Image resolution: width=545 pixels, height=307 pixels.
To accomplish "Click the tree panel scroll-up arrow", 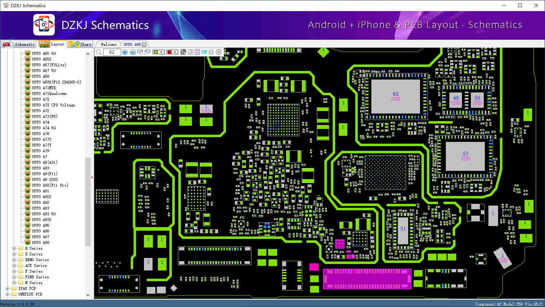I will 88,54.
